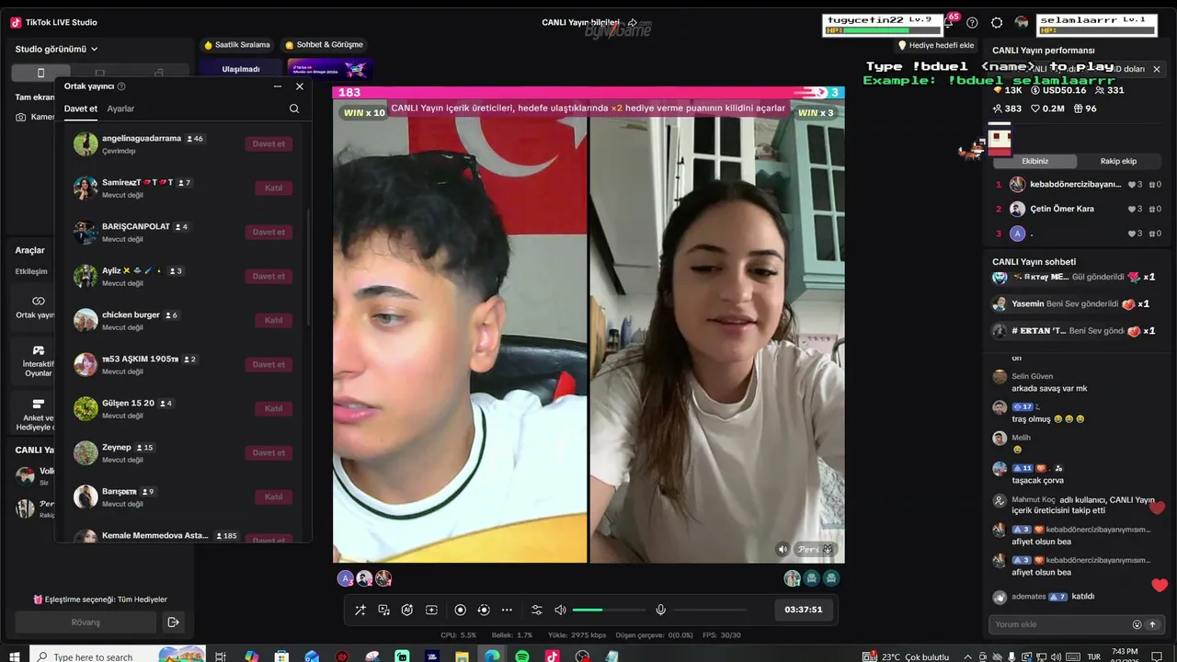Click Katıl next to Gülşen 15 20

(273, 408)
